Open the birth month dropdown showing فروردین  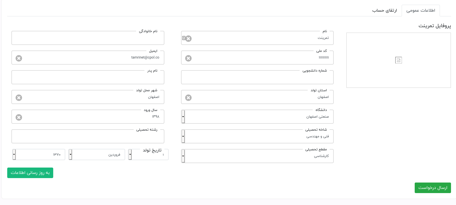click(x=97, y=155)
